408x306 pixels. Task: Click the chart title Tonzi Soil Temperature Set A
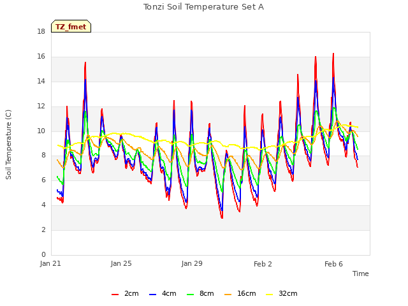203,7
